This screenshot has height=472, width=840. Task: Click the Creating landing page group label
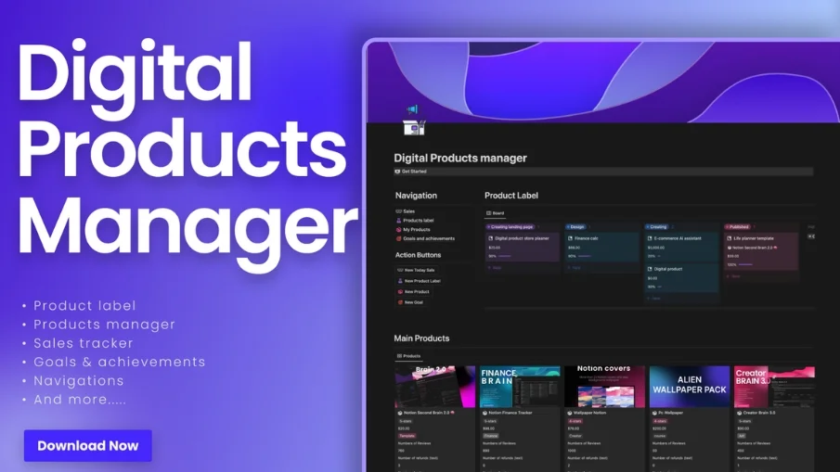point(510,227)
